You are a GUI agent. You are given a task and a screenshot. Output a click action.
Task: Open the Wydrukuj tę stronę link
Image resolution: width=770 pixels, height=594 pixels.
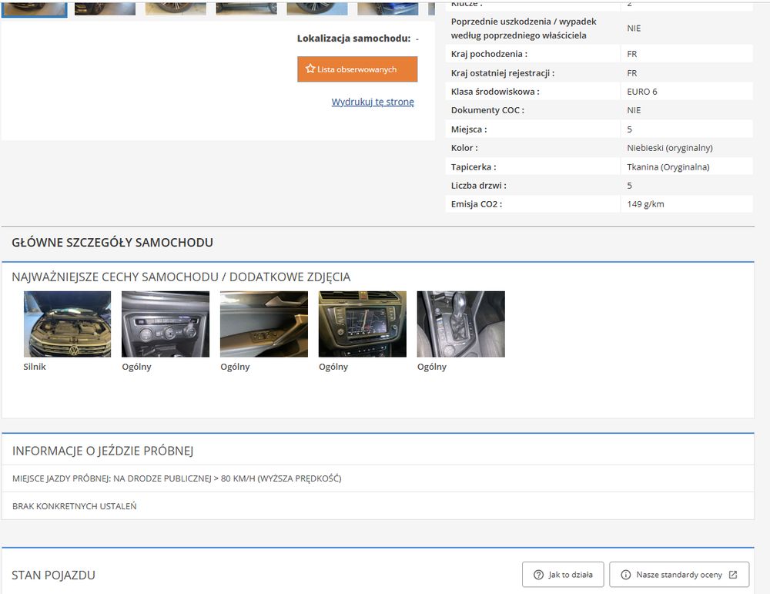coord(373,102)
